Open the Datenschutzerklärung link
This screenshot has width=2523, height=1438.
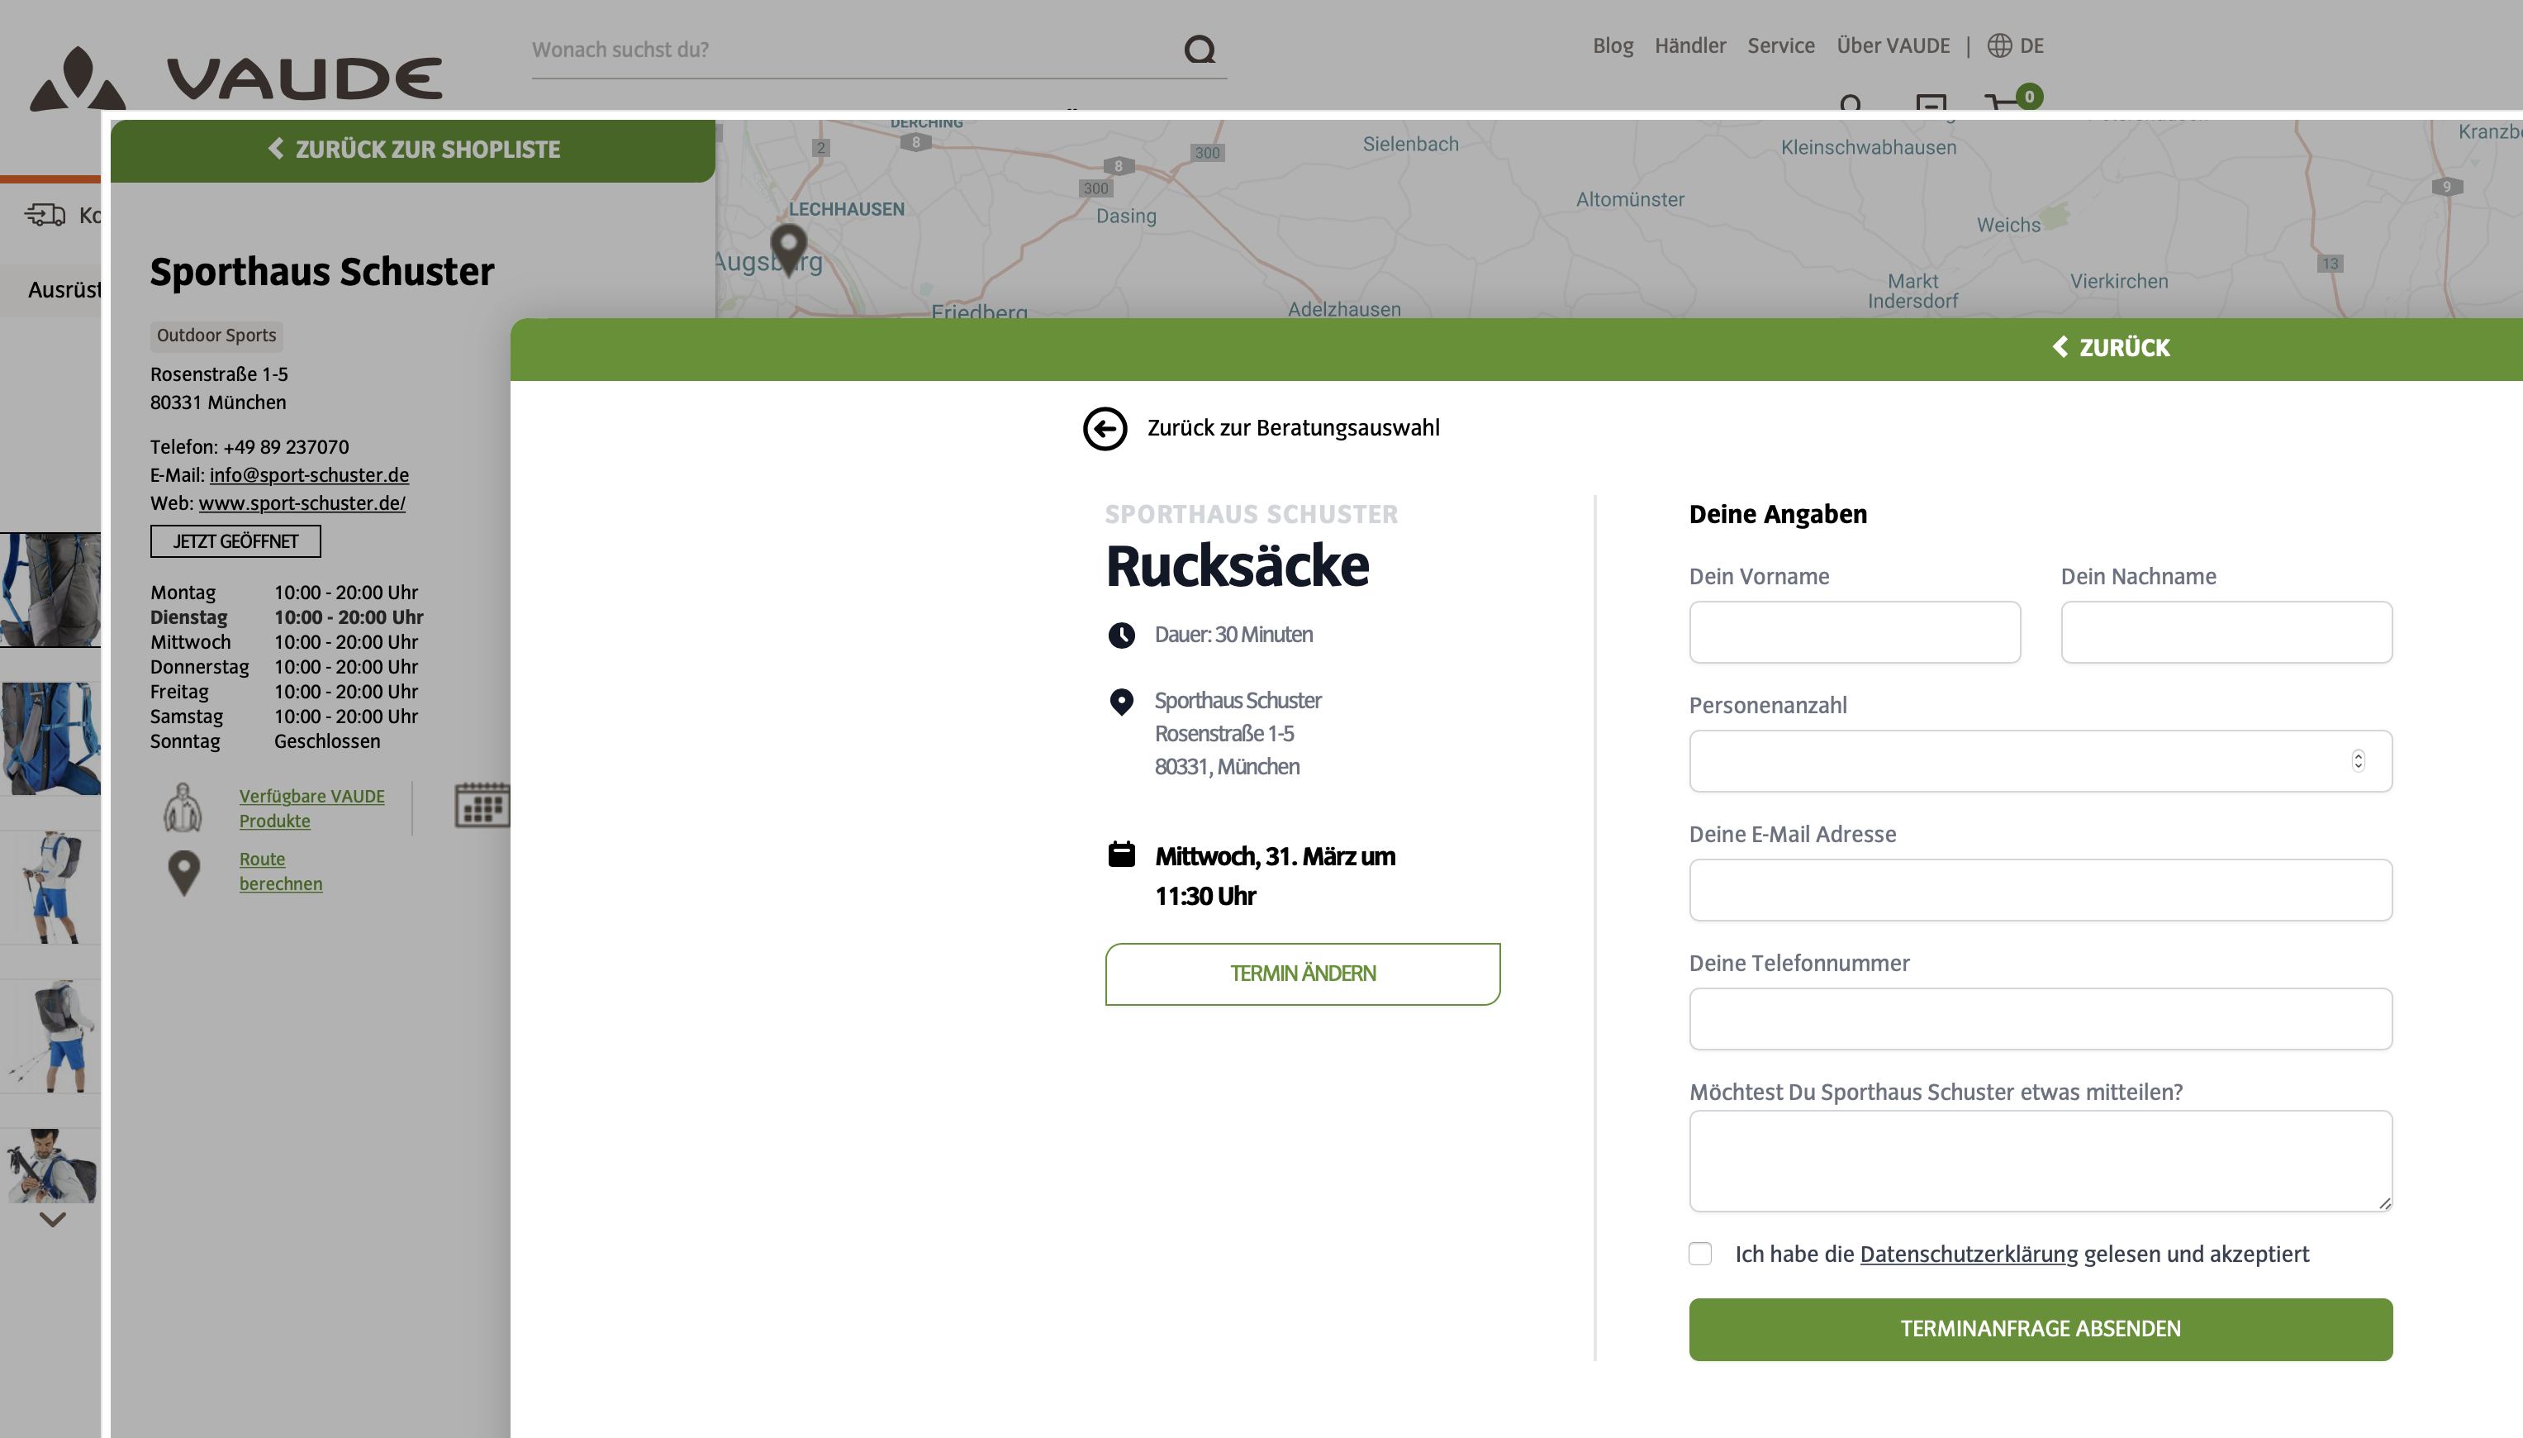[x=1969, y=1255]
